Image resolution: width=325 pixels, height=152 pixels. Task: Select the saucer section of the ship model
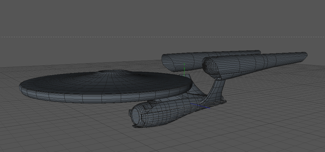click(x=106, y=87)
